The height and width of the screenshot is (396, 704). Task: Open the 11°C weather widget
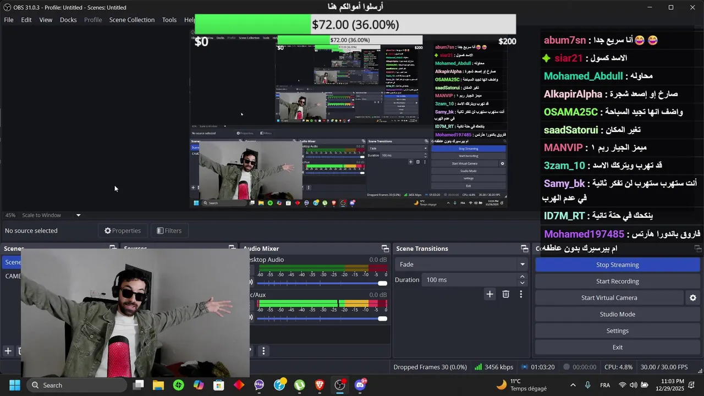(521, 385)
